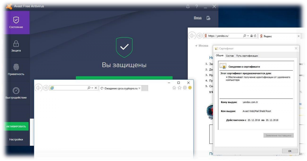The width and height of the screenshot is (307, 161).
Task: Switch to the Общие certificate tab
Action: [x=220, y=55]
